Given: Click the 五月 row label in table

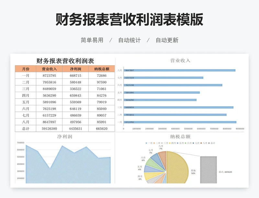Looking at the screenshot, I should [x=26, y=102].
